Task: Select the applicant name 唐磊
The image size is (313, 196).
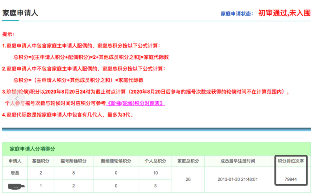Action: tap(15, 173)
